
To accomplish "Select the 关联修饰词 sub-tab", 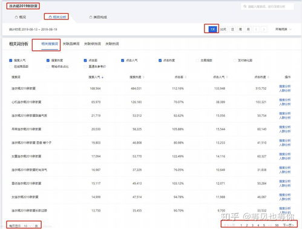I will pos(93,44).
